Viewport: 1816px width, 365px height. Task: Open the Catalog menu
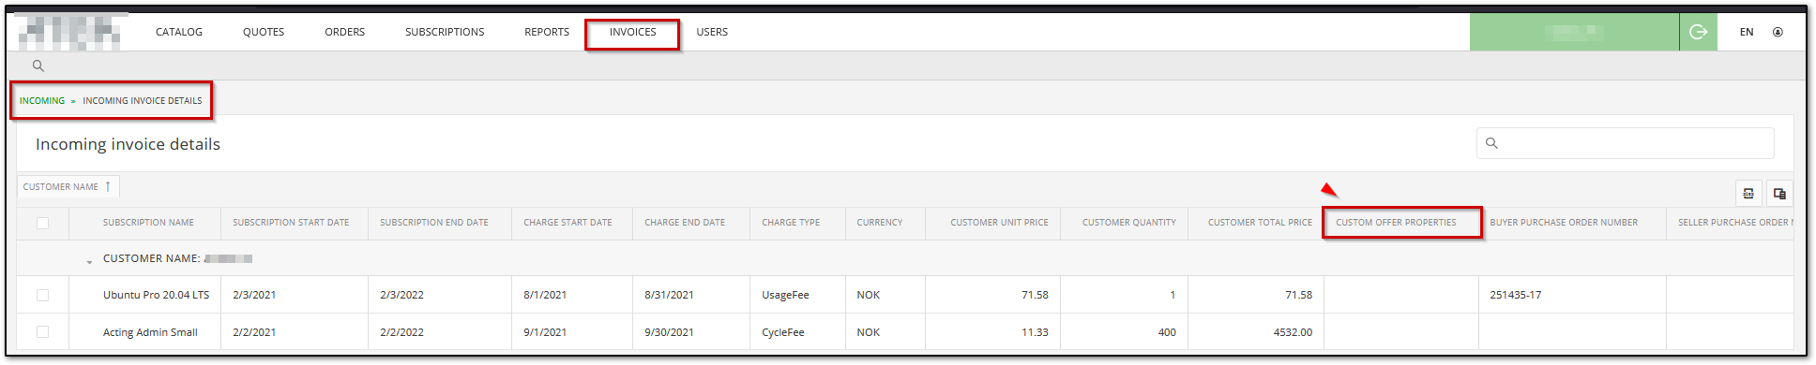[179, 32]
